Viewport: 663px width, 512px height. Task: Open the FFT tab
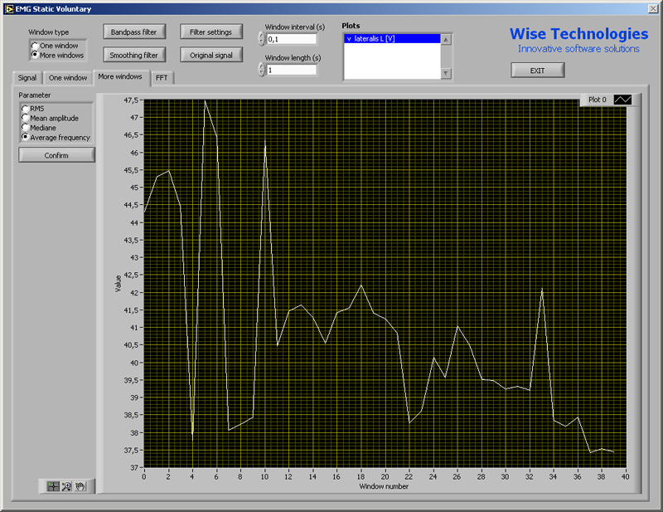click(162, 78)
